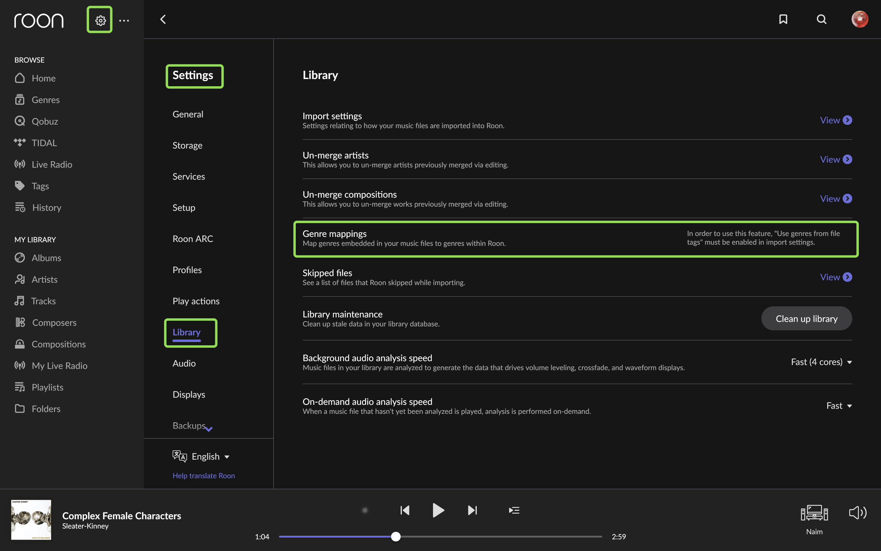Open search with the magnifier icon
This screenshot has height=551, width=881.
tap(821, 19)
